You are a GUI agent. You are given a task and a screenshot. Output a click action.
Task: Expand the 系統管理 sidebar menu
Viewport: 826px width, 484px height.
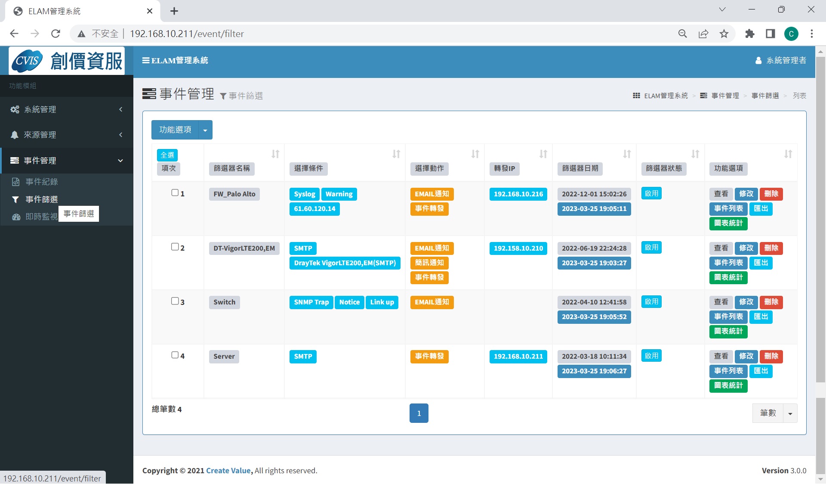pyautogui.click(x=67, y=109)
